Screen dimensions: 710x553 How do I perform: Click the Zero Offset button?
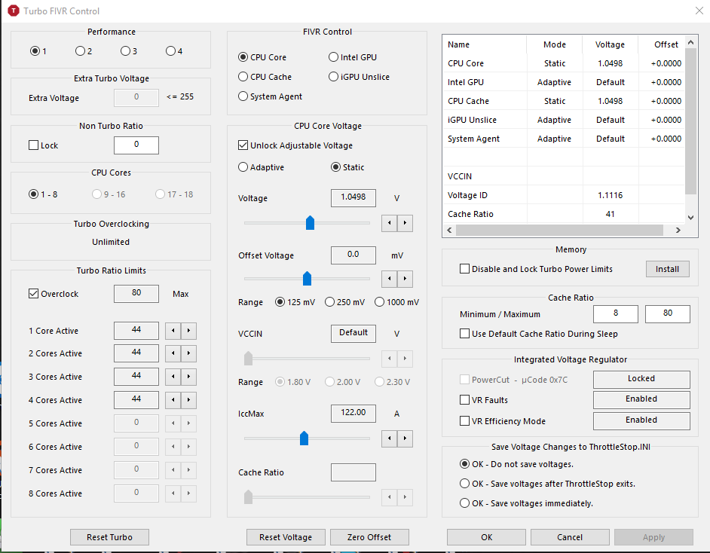pos(369,537)
